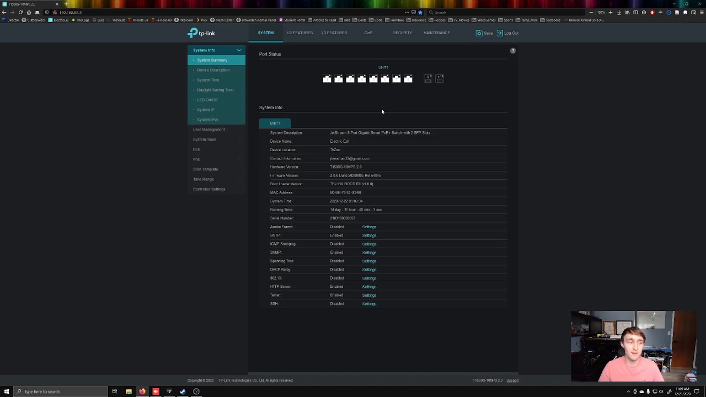Screen dimensions: 706x397
Task: Expand PoE section in sidebar
Action: pyautogui.click(x=216, y=159)
